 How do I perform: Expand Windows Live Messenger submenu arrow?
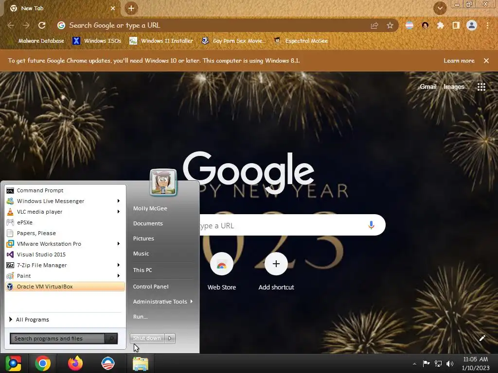(119, 201)
